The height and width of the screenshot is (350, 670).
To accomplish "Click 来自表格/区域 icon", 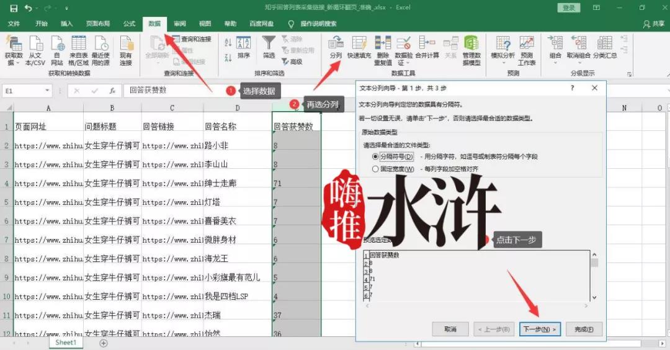I will tap(79, 43).
